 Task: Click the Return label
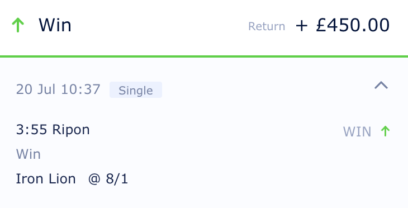pos(267,26)
